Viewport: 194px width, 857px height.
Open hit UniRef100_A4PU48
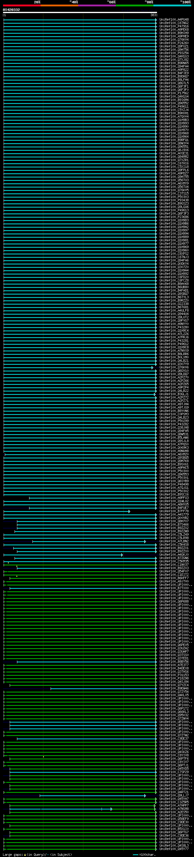click(x=174, y=20)
